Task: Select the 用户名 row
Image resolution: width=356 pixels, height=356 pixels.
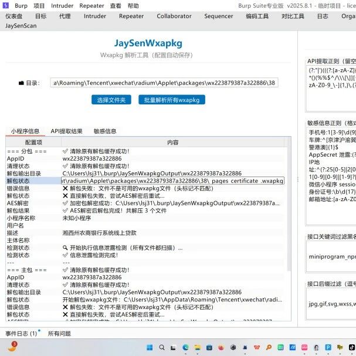Action: [x=145, y=225]
